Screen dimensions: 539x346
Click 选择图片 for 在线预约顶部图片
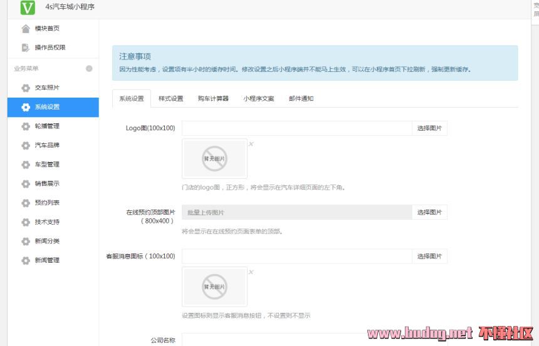[x=429, y=213]
